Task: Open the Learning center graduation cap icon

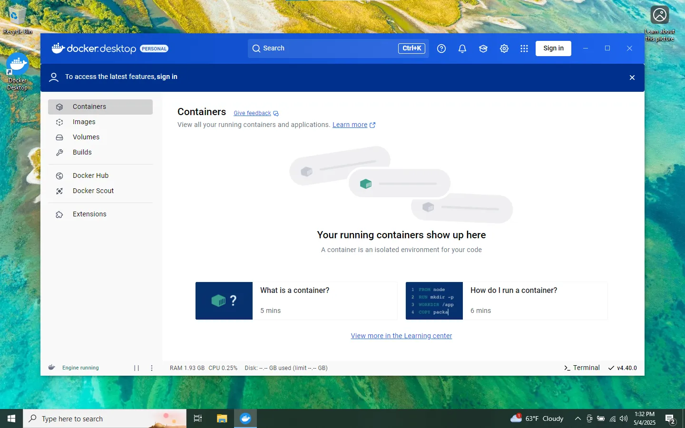Action: [x=483, y=48]
